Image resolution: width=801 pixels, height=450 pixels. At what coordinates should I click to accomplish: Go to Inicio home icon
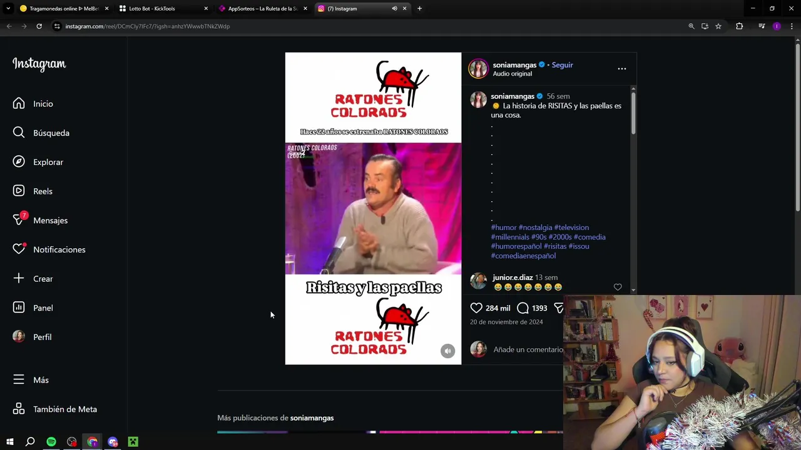[x=19, y=104]
